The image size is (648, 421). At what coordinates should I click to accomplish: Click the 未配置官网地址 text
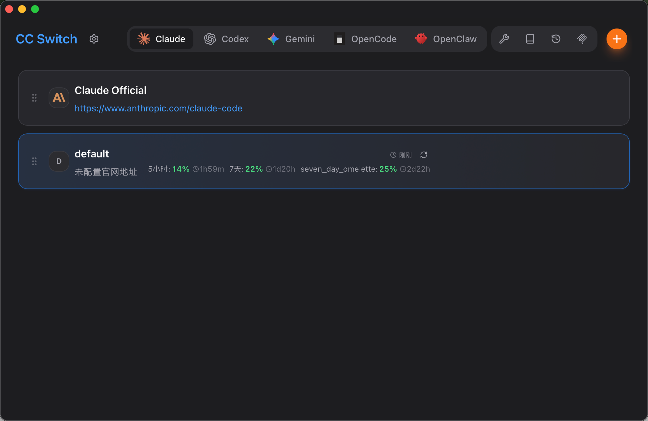106,172
